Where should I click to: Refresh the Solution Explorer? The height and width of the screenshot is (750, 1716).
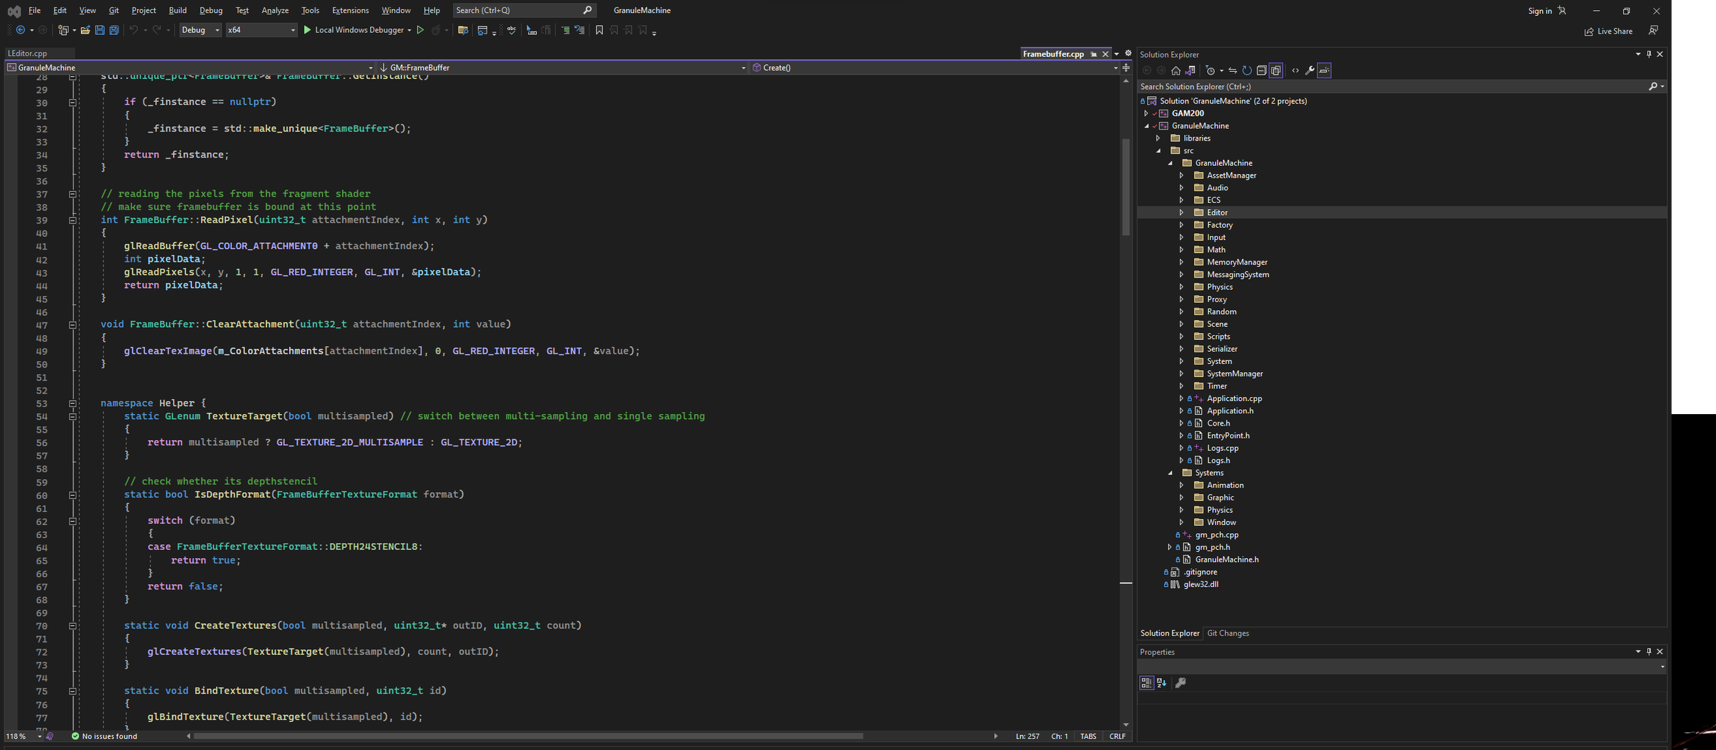pos(1247,71)
